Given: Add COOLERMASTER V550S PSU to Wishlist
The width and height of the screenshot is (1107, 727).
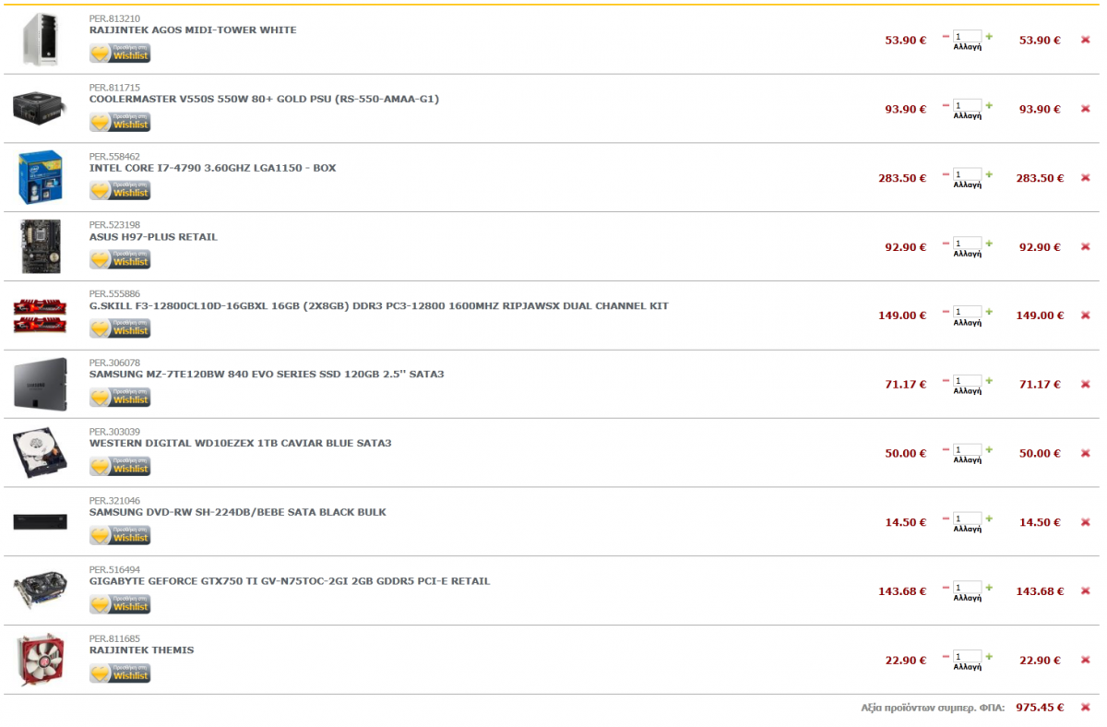Looking at the screenshot, I should pos(120,123).
